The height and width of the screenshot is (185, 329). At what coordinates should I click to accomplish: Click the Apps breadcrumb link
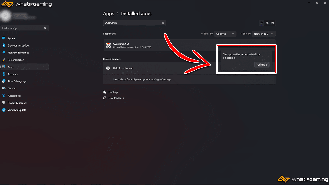108,14
